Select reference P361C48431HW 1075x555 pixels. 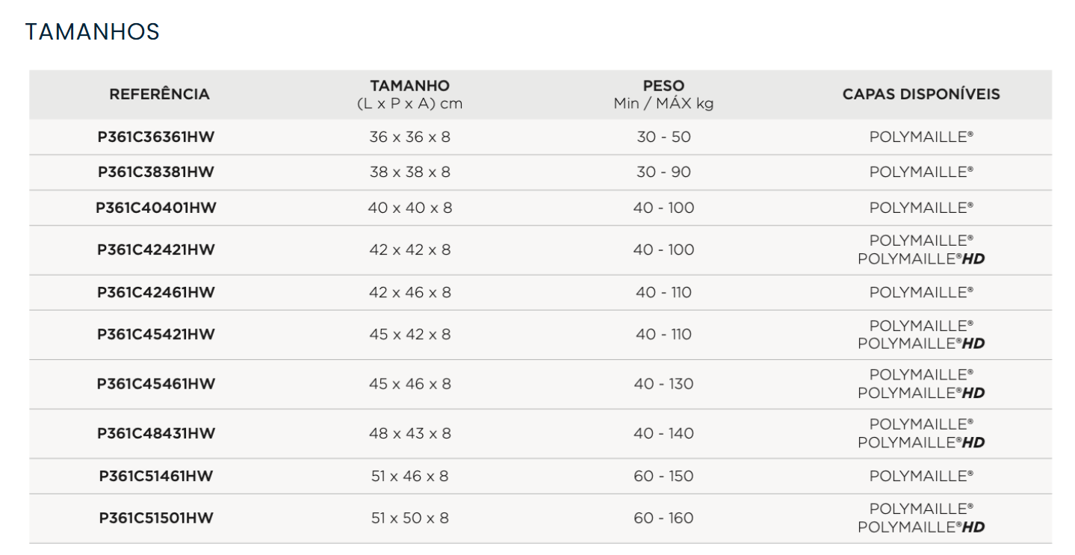pos(156,433)
